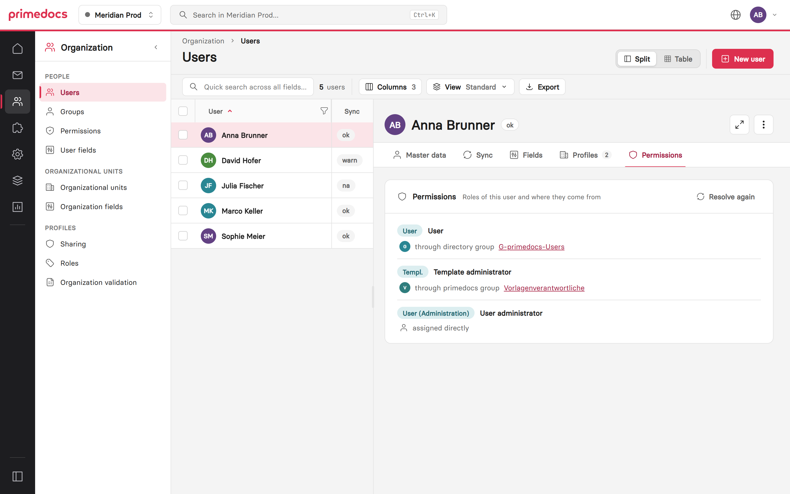Open the stacked layers icon in rail

[x=17, y=180]
